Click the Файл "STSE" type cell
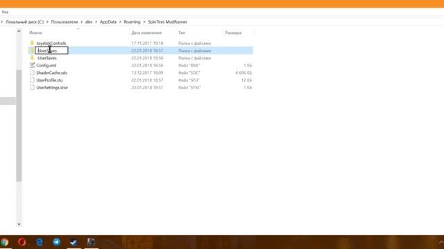This screenshot has width=444, height=249. (189, 88)
